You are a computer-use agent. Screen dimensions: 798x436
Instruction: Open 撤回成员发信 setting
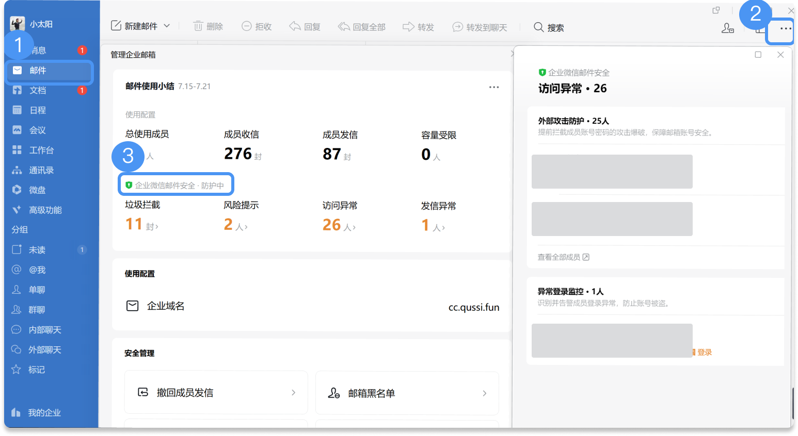point(216,393)
